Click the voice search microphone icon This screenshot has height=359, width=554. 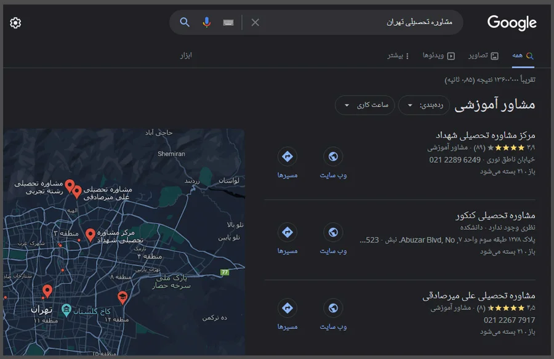click(x=206, y=22)
